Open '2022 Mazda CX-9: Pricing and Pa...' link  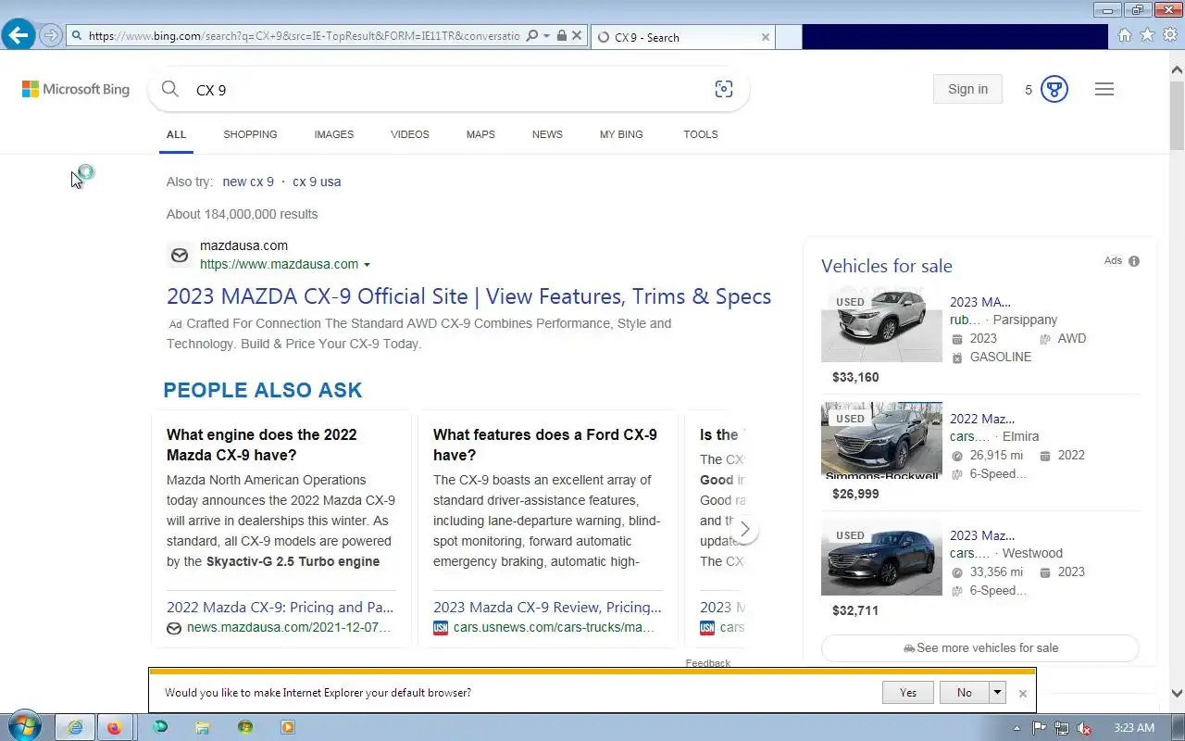point(280,608)
